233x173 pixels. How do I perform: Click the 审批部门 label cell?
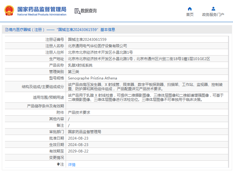(56, 132)
